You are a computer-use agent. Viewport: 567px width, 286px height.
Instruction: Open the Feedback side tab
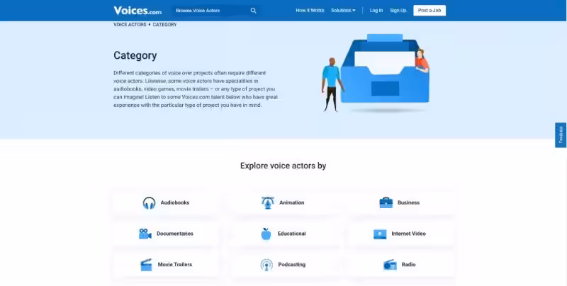coord(561,135)
